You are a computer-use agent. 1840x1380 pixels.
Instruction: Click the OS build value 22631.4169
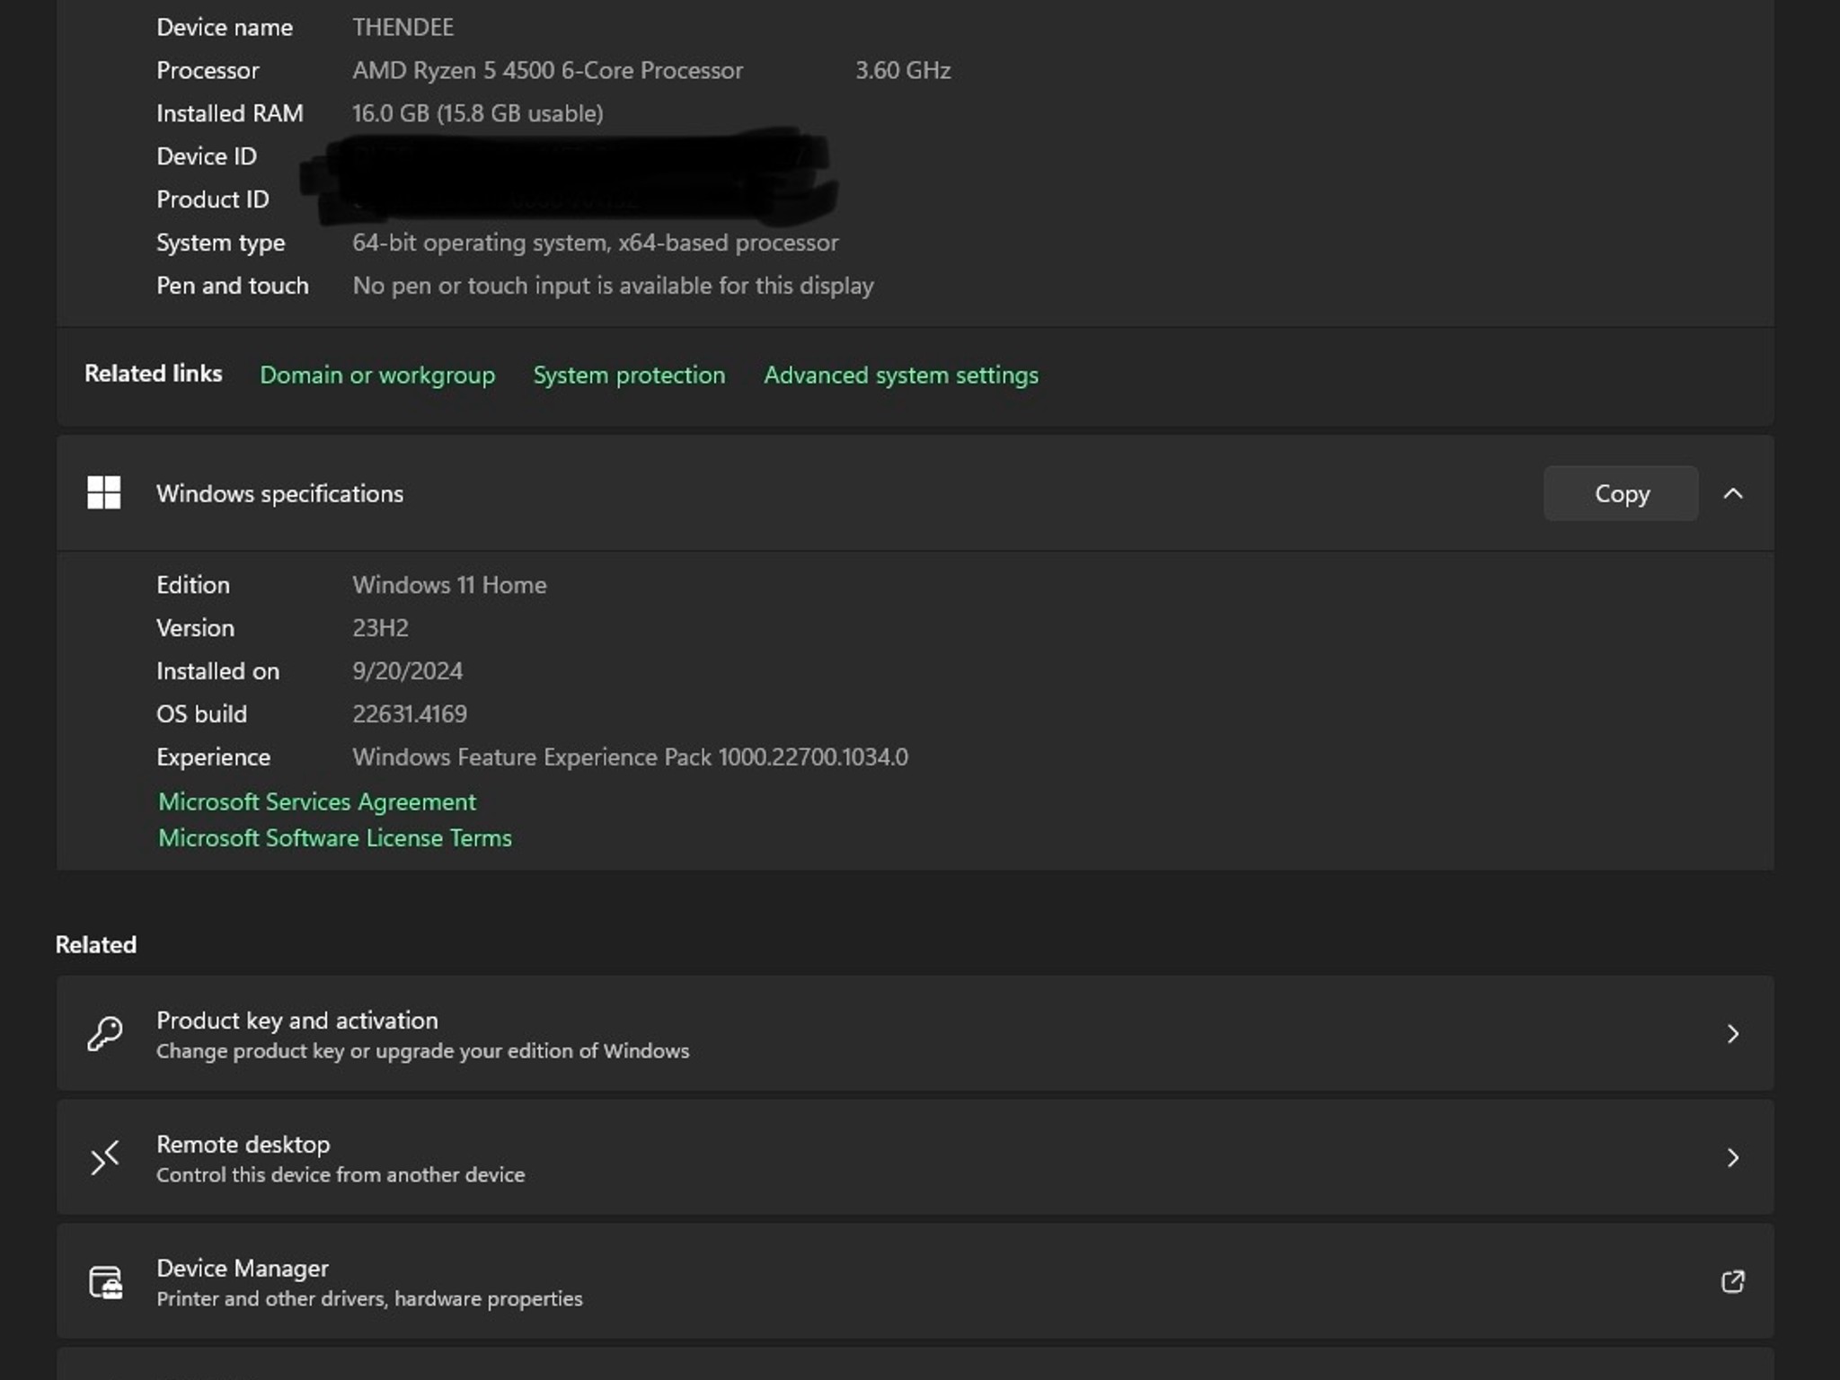pos(409,713)
